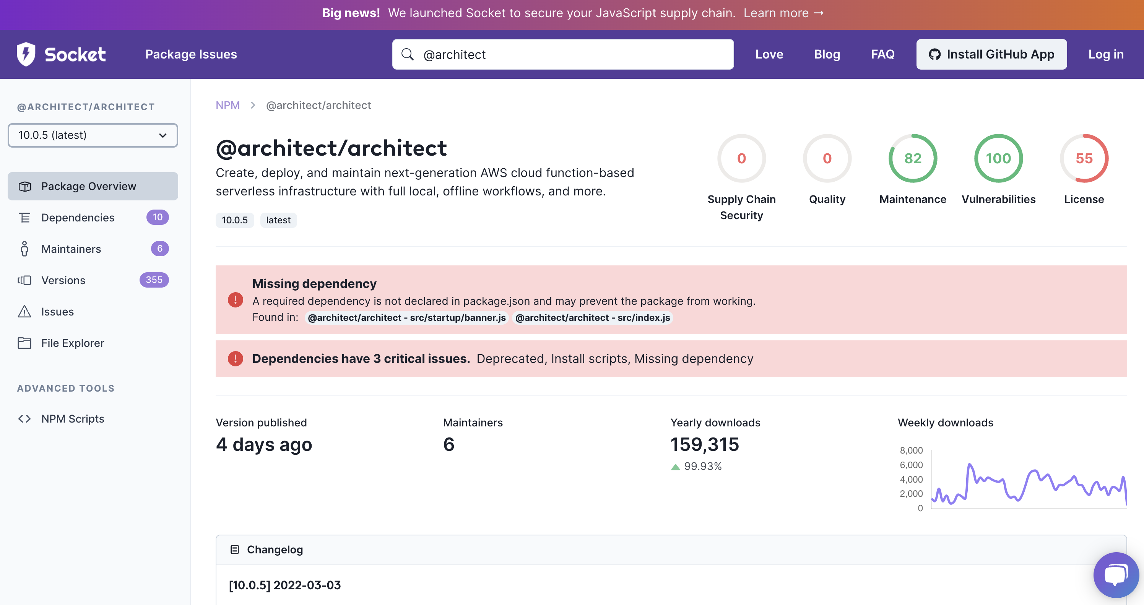Viewport: 1144px width, 605px height.
Task: Click Learn more in the announcement banner
Action: click(x=783, y=13)
